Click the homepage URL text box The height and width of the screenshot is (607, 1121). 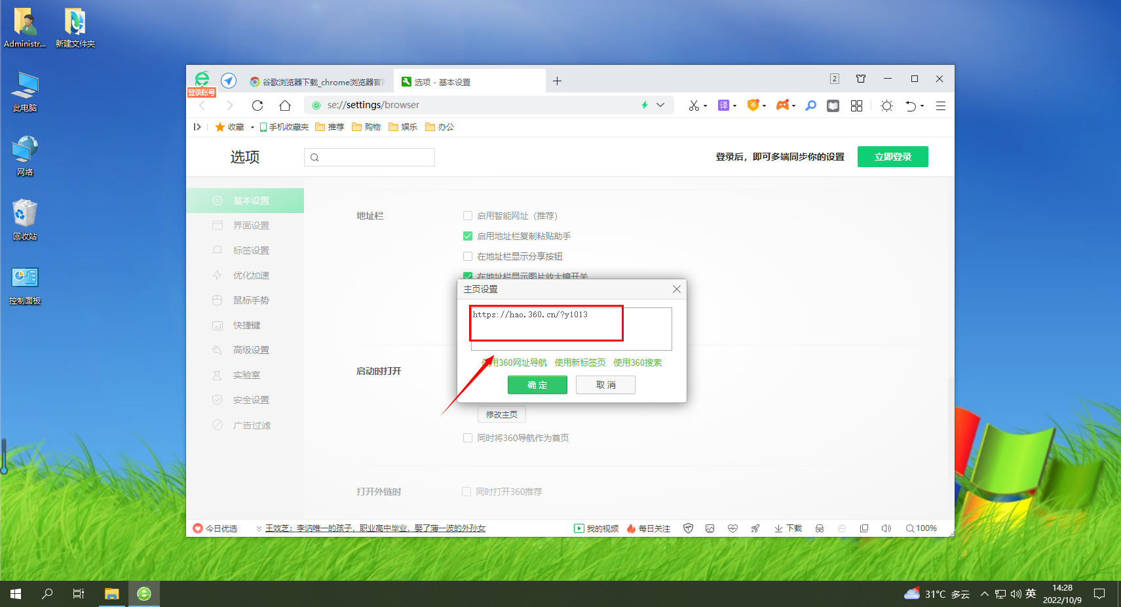click(x=571, y=329)
